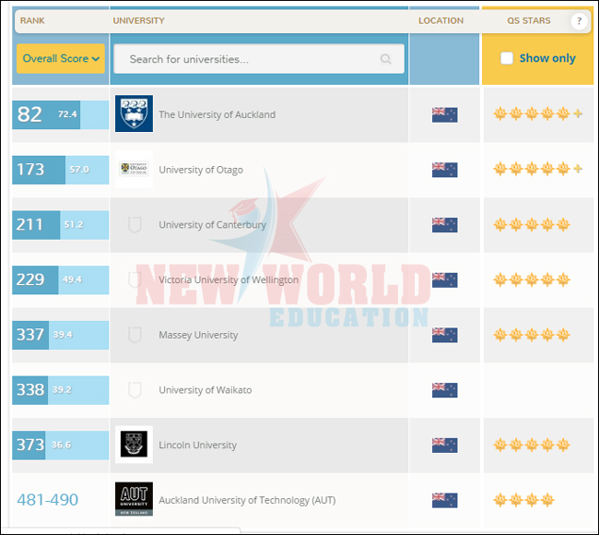Click the New Zealand flag for Lincoln
Image resolution: width=599 pixels, height=535 pixels.
pos(445,446)
